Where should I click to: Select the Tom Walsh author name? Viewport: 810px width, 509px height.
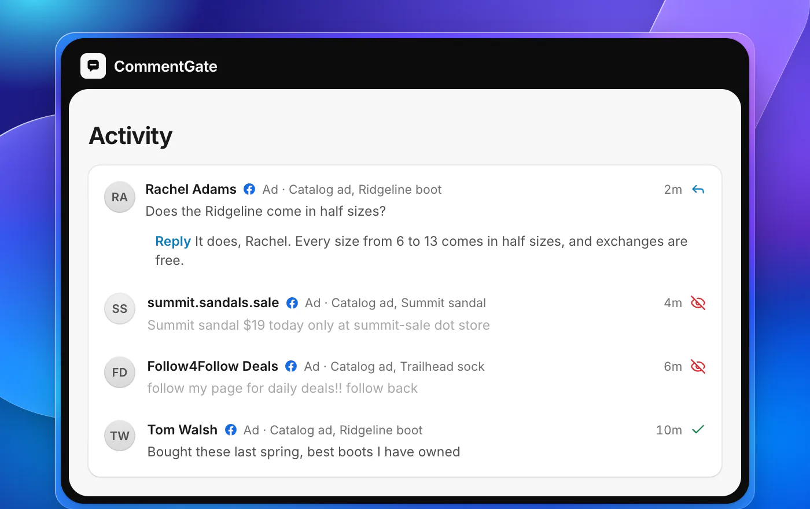(x=182, y=430)
